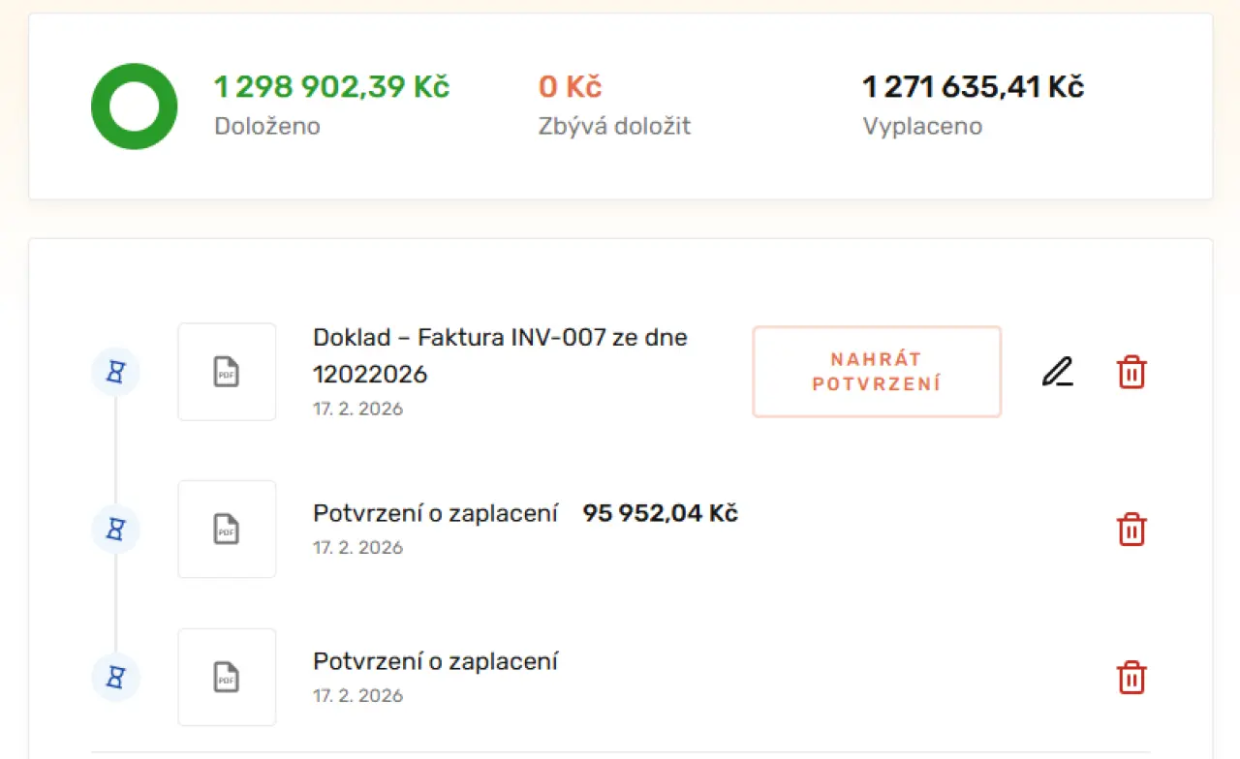Open the PDF thumbnail of the last payment confirmation
Screen dimensions: 1240x759
(227, 678)
